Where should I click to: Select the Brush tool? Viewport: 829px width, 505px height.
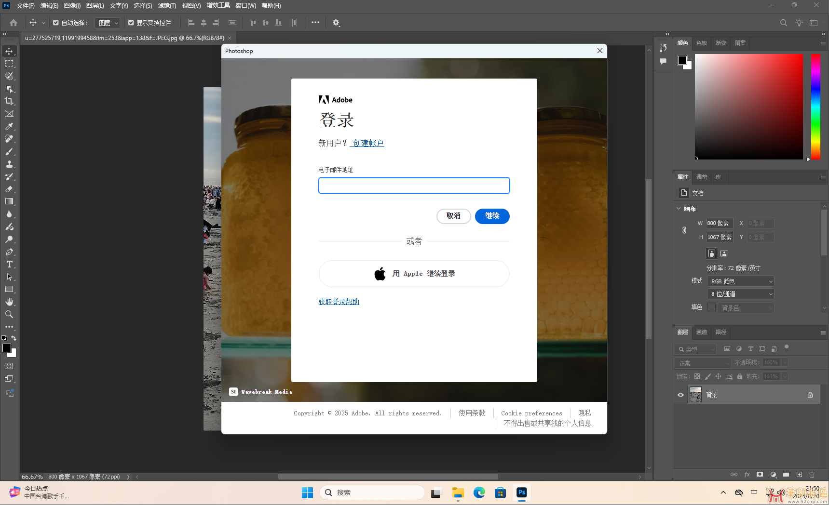[9, 151]
